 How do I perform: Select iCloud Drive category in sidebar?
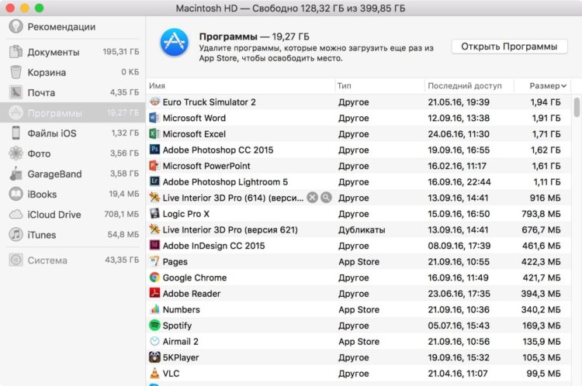coord(74,215)
